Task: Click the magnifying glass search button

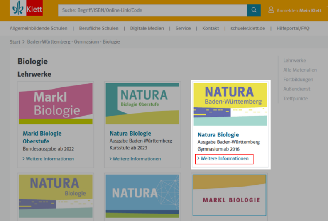Action: coord(254,10)
